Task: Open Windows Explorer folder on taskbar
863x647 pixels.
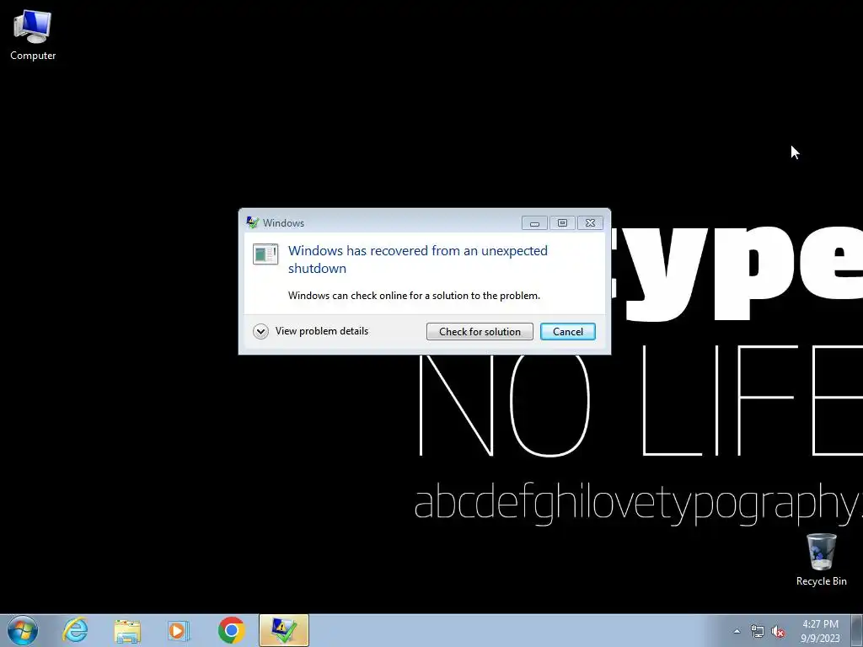Action: point(127,630)
